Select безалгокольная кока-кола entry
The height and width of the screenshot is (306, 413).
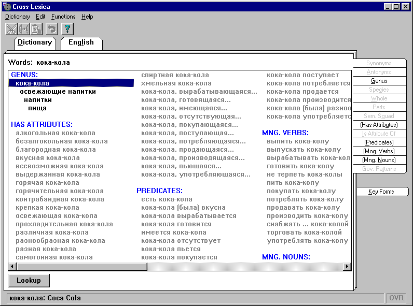click(62, 141)
